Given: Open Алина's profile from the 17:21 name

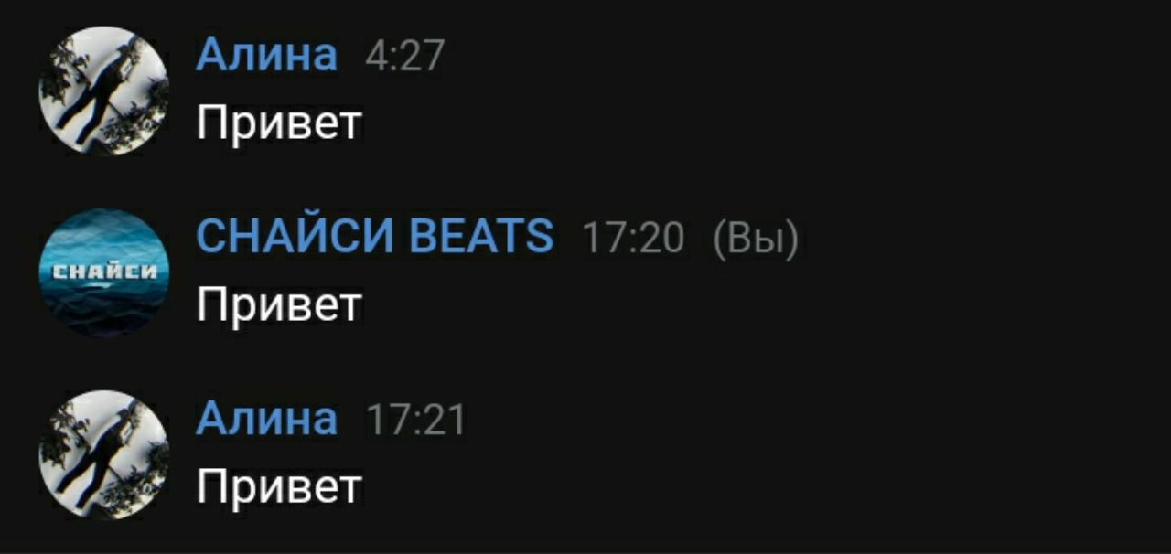Looking at the screenshot, I should click(266, 421).
